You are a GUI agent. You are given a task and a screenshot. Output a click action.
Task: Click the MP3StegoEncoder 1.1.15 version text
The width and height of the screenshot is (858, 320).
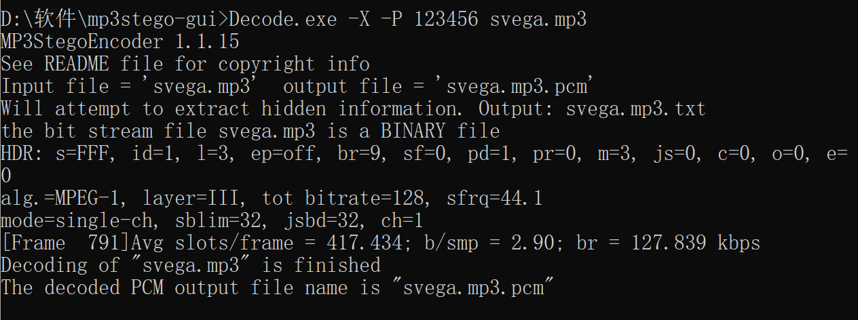pos(119,41)
